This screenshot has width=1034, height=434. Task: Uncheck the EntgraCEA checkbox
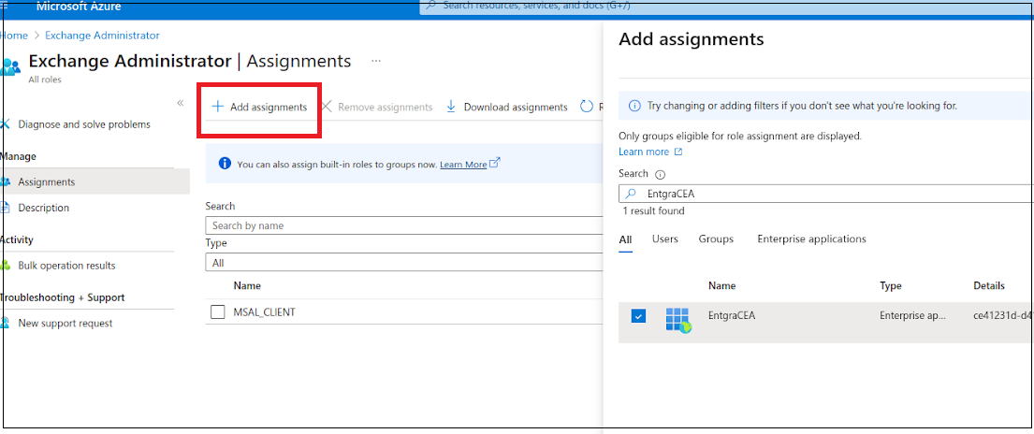[x=638, y=316]
